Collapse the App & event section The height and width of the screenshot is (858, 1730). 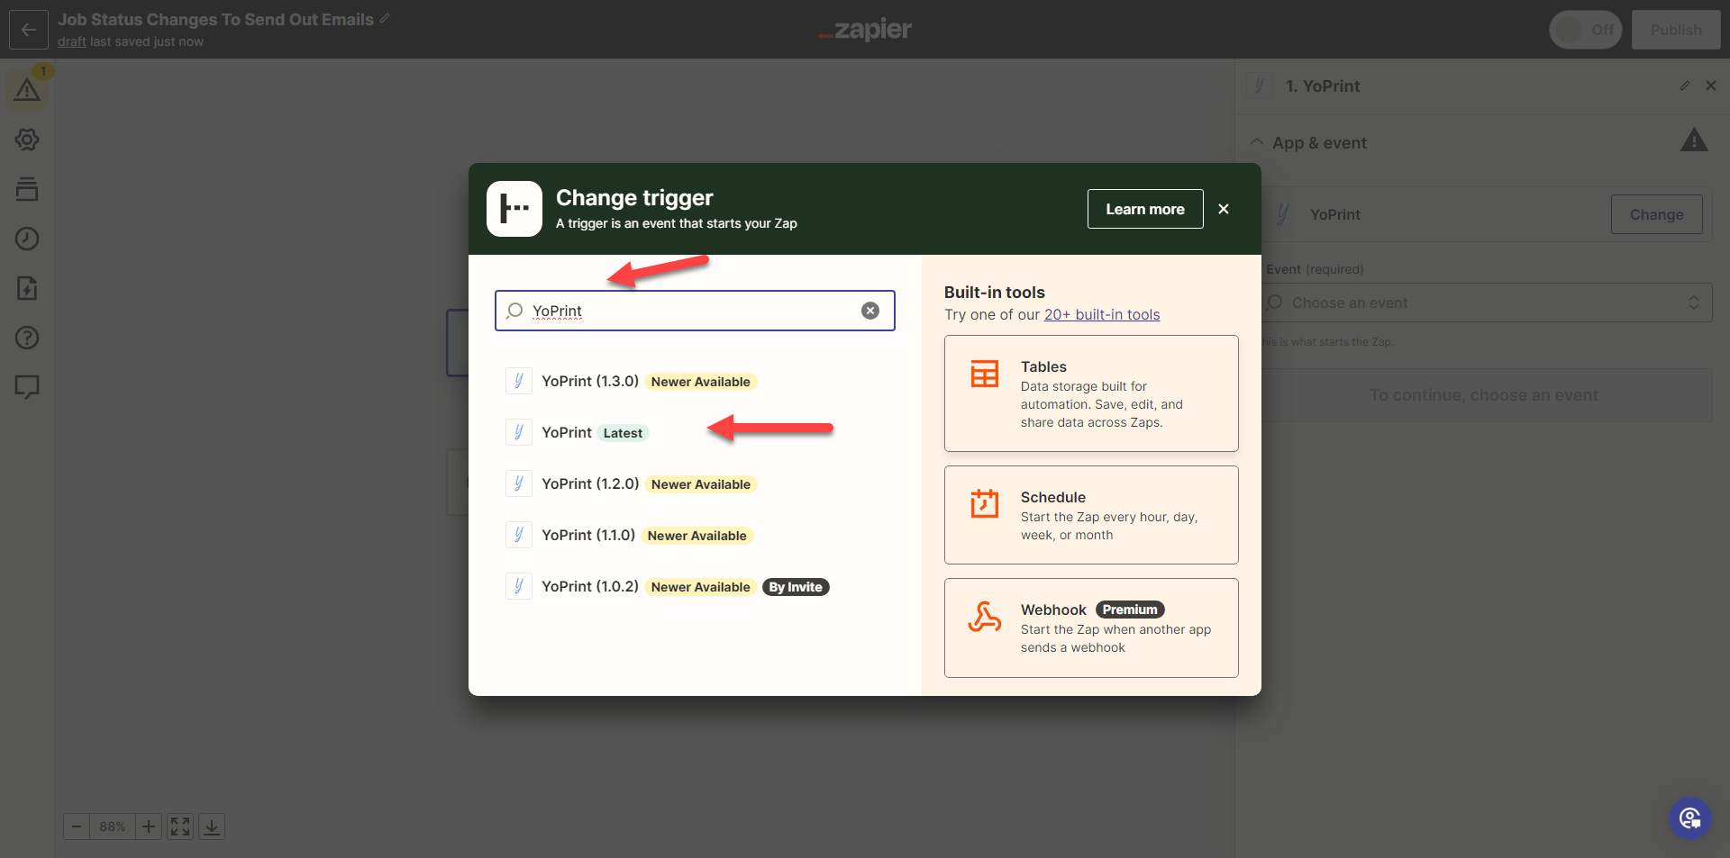(1256, 142)
